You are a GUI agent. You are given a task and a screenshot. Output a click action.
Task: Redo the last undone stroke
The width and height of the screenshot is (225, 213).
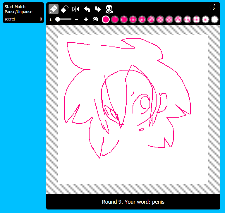click(98, 9)
